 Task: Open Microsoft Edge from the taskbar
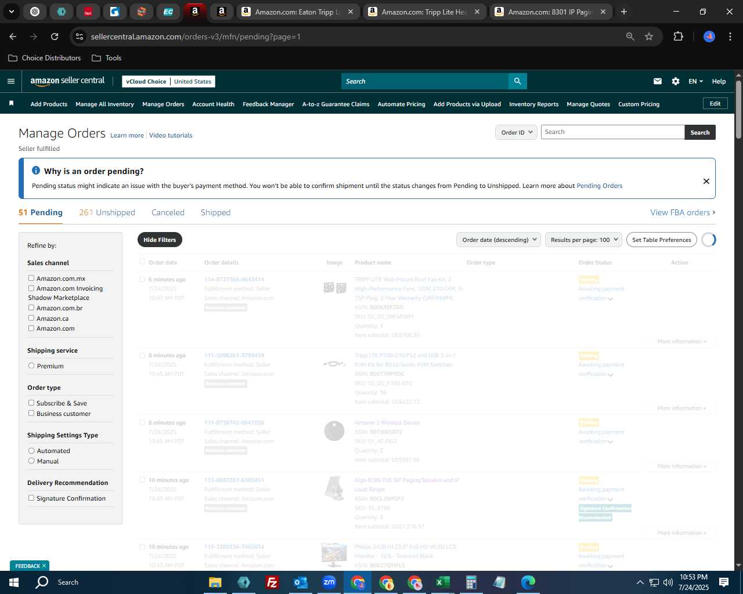pyautogui.click(x=528, y=582)
